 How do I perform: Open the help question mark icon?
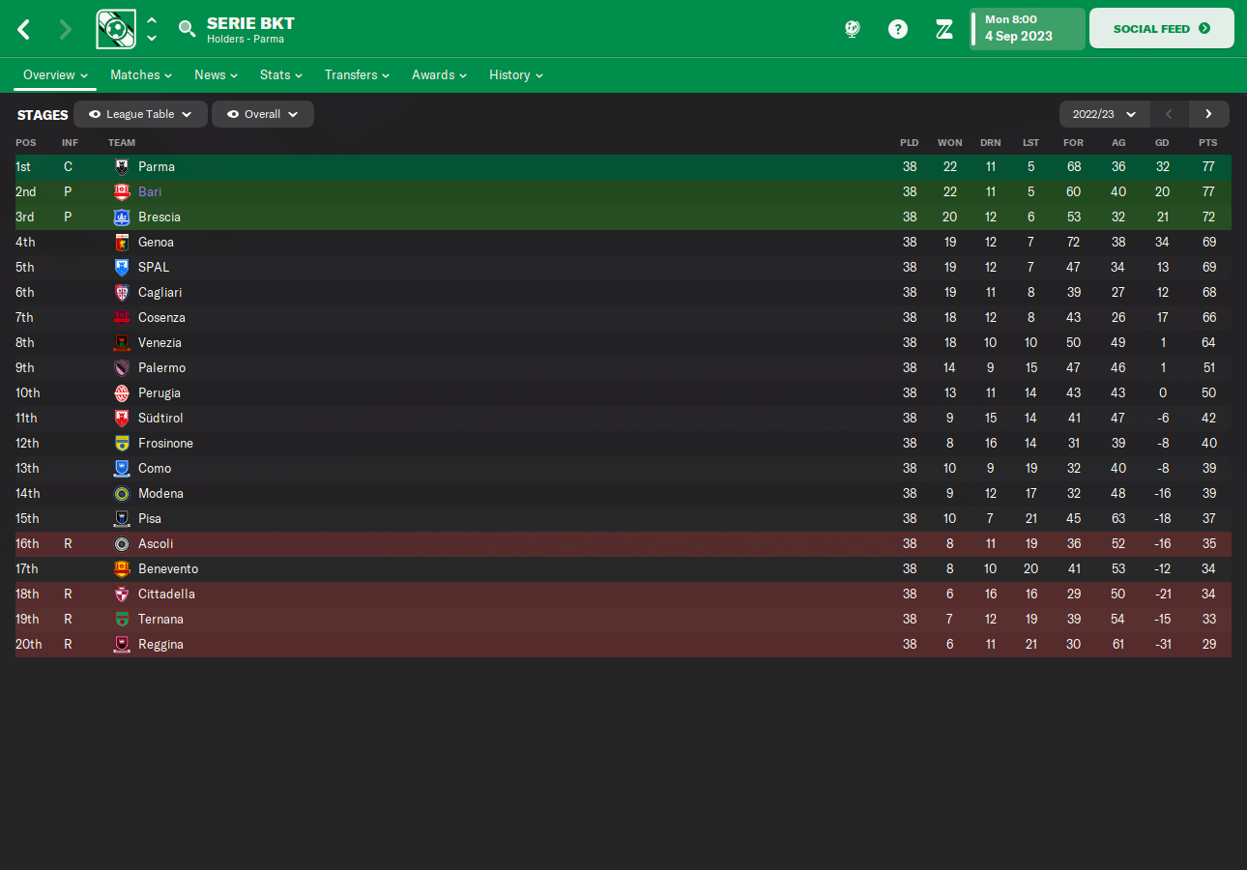[898, 29]
